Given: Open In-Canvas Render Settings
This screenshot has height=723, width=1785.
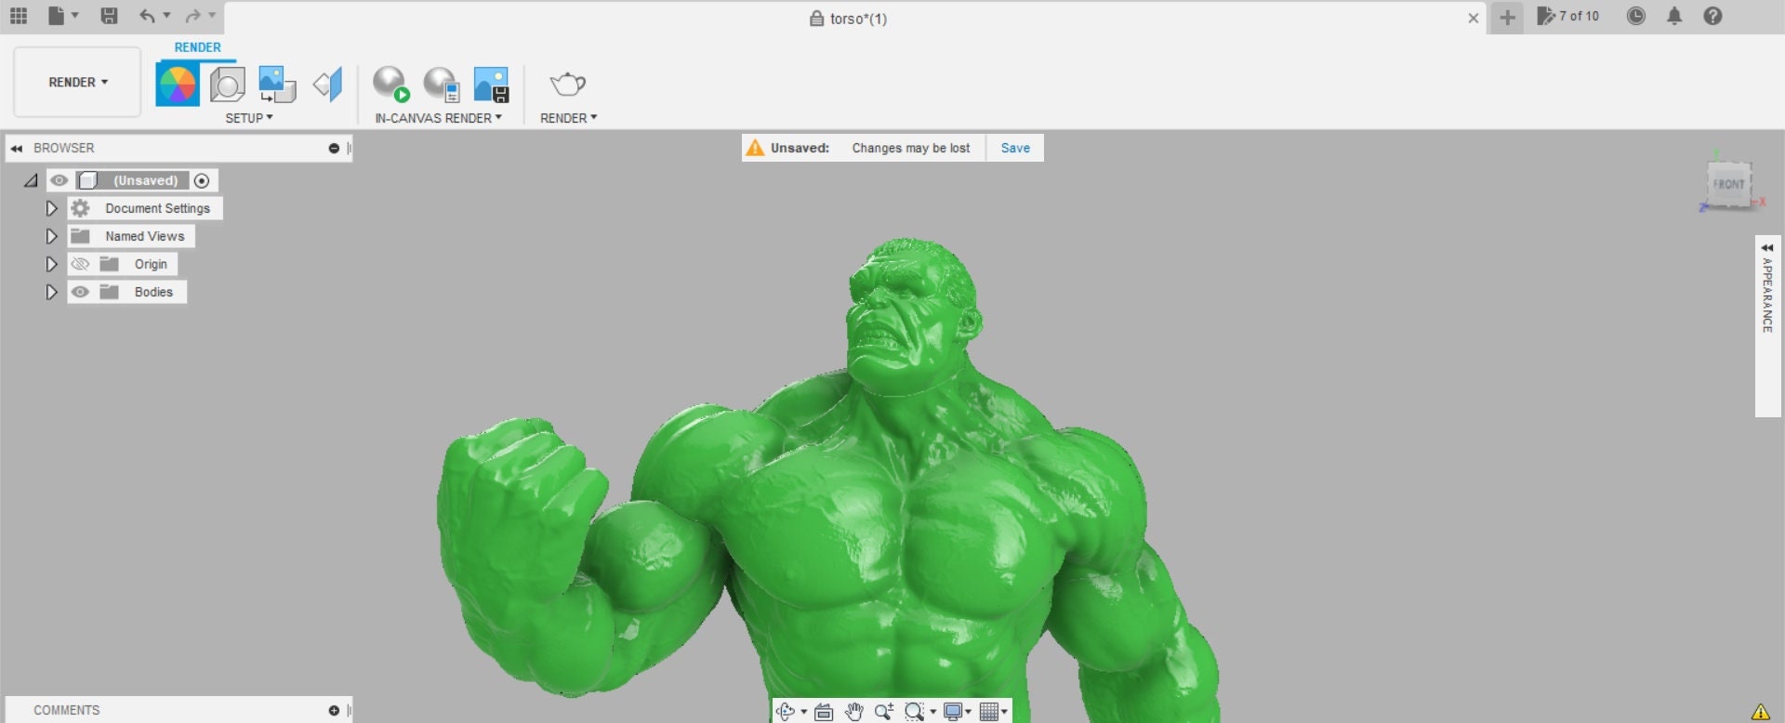Looking at the screenshot, I should coord(442,84).
